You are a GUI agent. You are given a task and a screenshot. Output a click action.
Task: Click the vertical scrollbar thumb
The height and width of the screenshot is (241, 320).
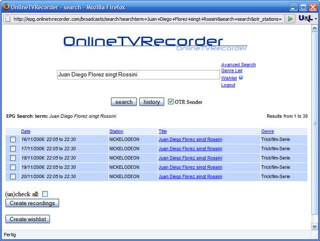coord(315,124)
